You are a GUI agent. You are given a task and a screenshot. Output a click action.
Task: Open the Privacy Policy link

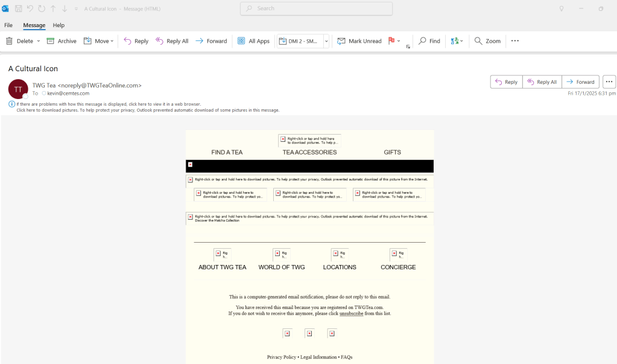click(x=281, y=357)
